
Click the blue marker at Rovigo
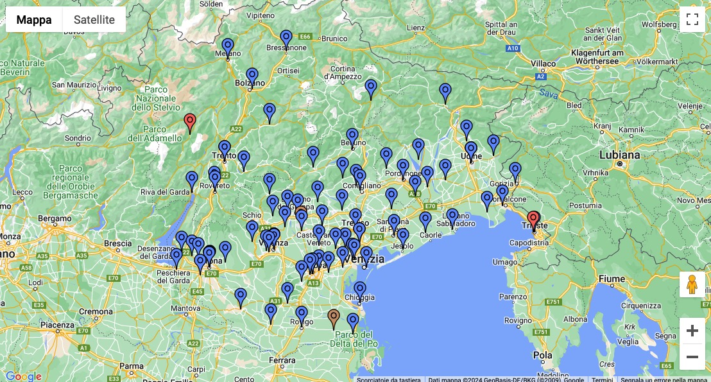click(x=302, y=315)
